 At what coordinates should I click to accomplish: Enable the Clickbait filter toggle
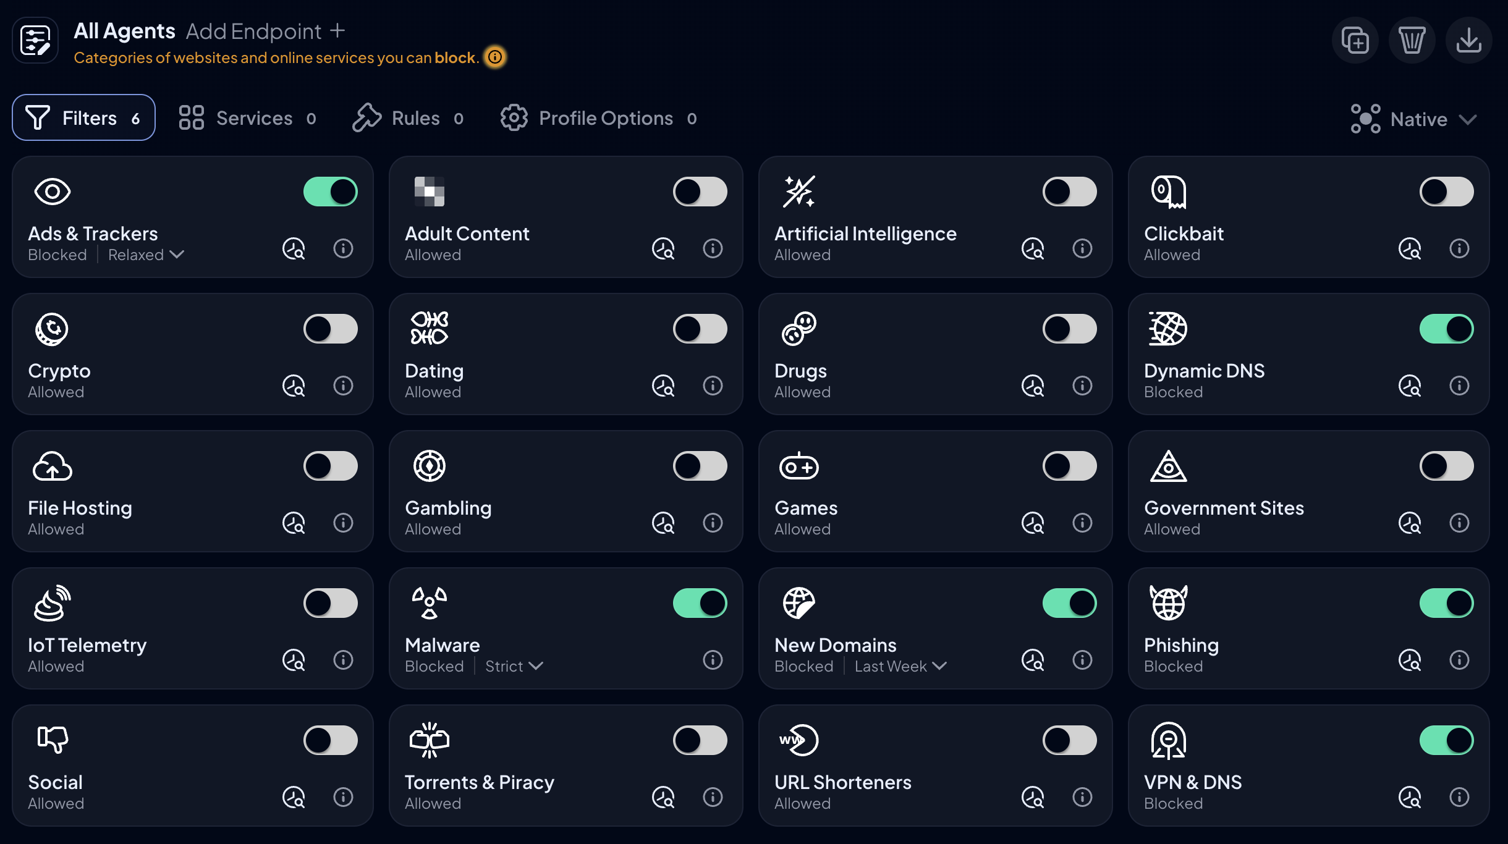(x=1447, y=192)
